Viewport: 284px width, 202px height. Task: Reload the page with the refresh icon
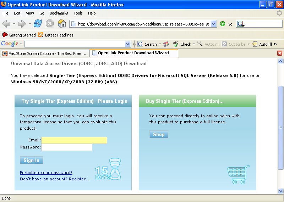[38, 24]
